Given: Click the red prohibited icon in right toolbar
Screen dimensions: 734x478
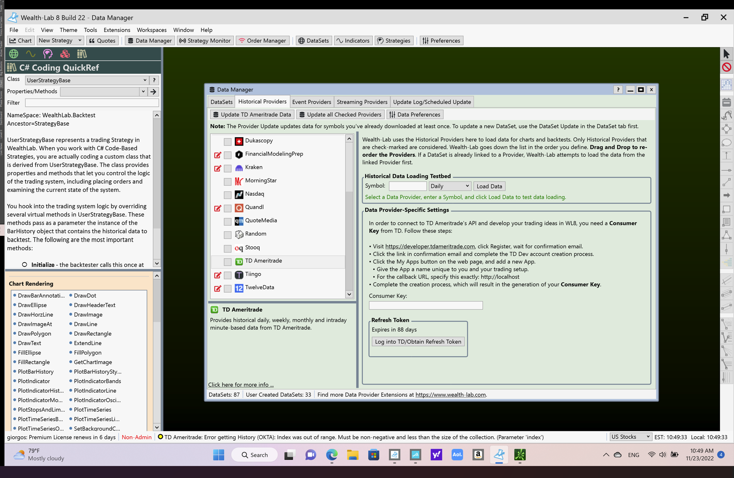Looking at the screenshot, I should point(727,67).
